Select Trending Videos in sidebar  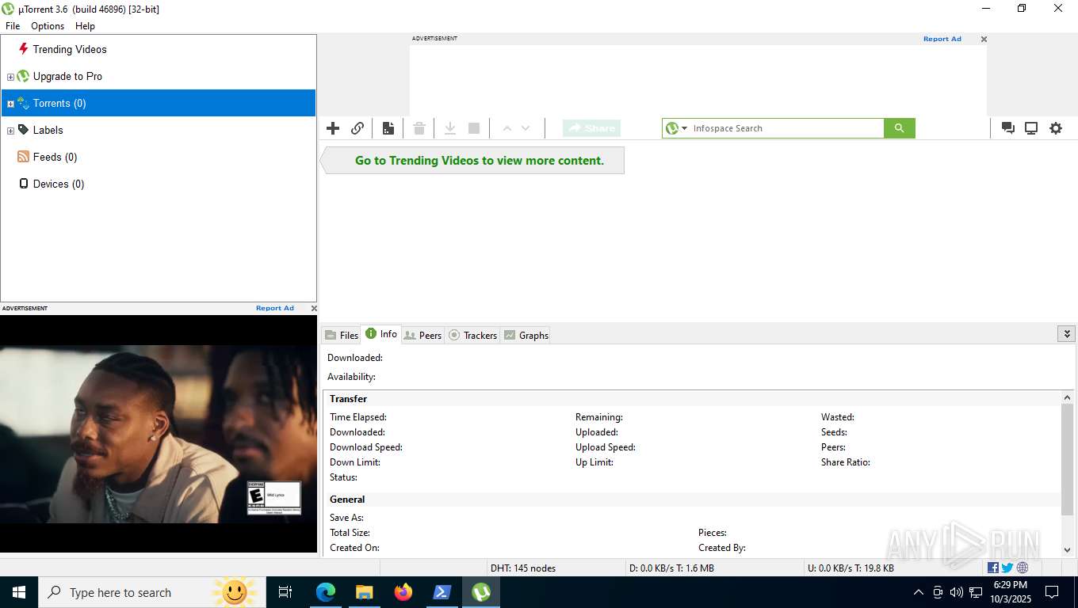tap(70, 49)
